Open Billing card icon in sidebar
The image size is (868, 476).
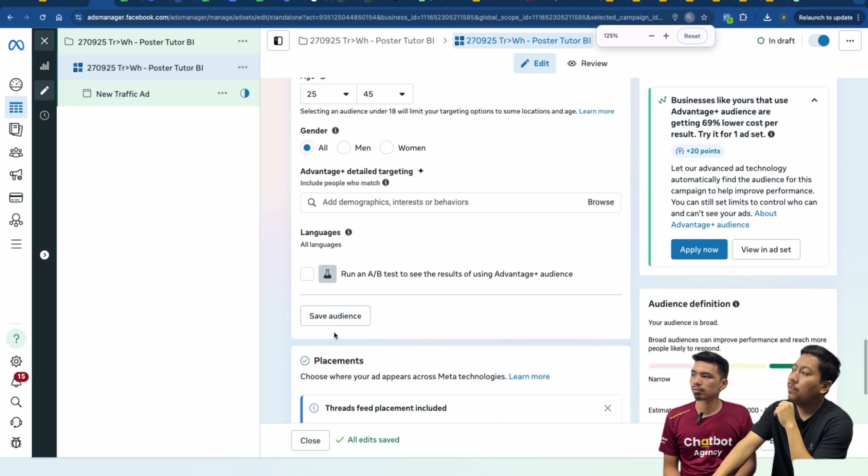(x=16, y=197)
